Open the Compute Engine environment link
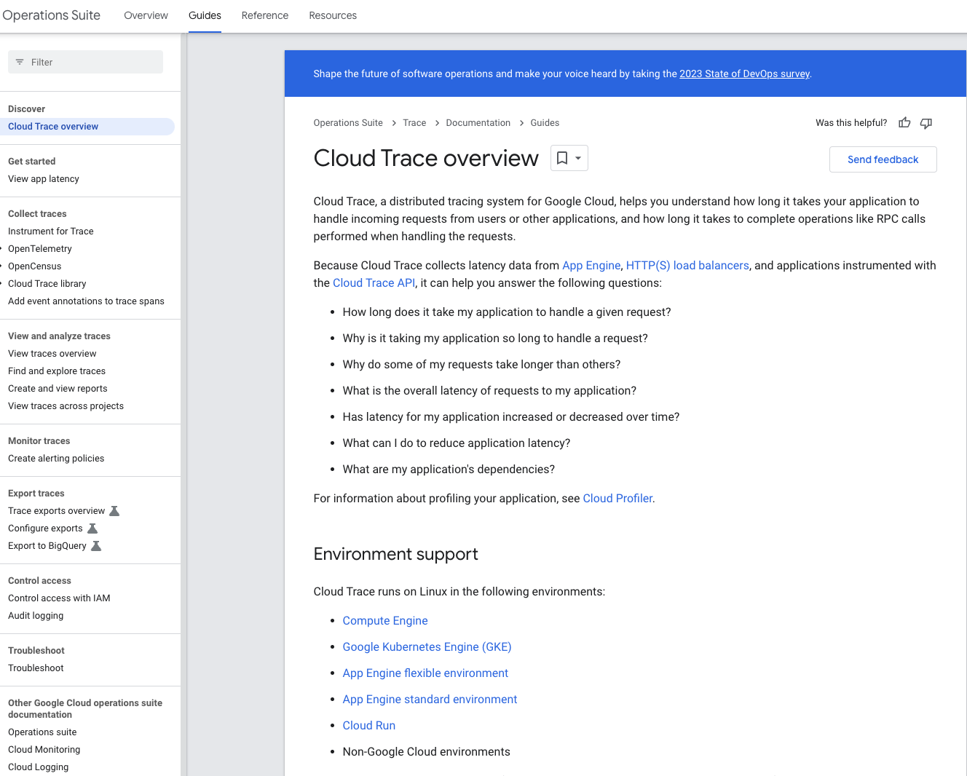Image resolution: width=967 pixels, height=776 pixels. pyautogui.click(x=385, y=621)
